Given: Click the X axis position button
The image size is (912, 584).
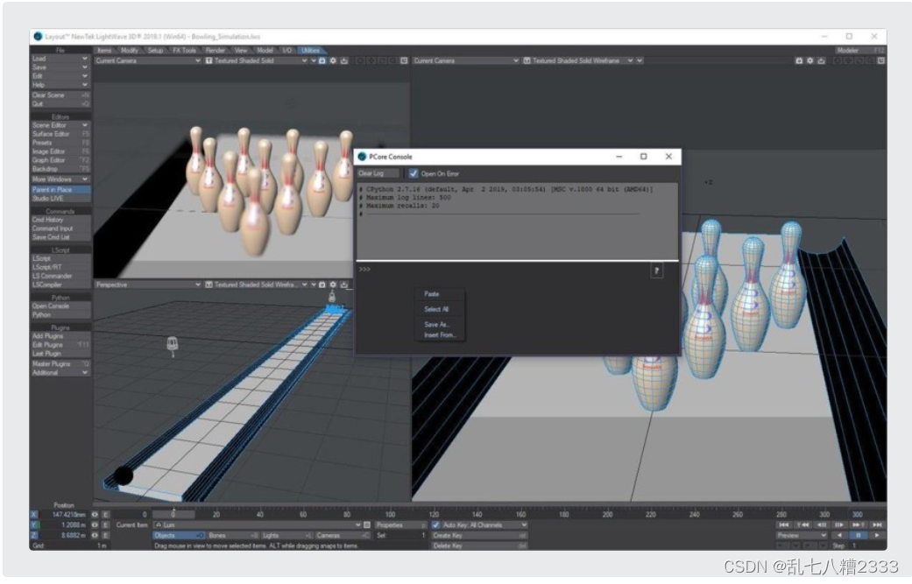Looking at the screenshot, I should pyautogui.click(x=35, y=515).
